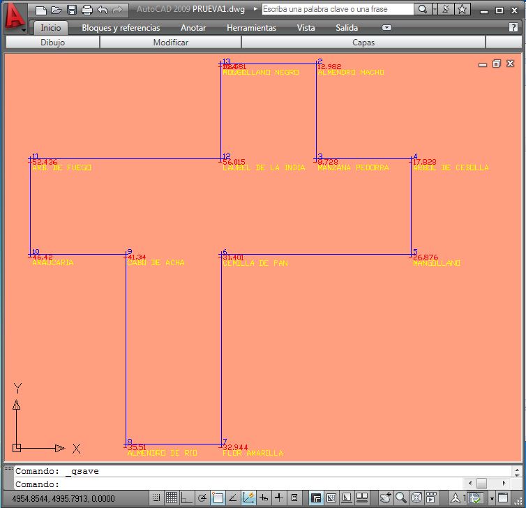Switch to the Anotar ribbon tab
The height and width of the screenshot is (508, 526).
(193, 28)
